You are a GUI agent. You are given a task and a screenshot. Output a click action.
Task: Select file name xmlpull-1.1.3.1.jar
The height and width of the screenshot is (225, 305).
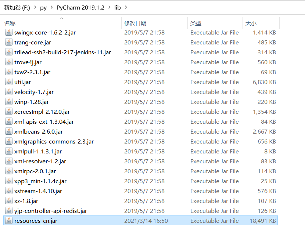pyautogui.click(x=38, y=152)
